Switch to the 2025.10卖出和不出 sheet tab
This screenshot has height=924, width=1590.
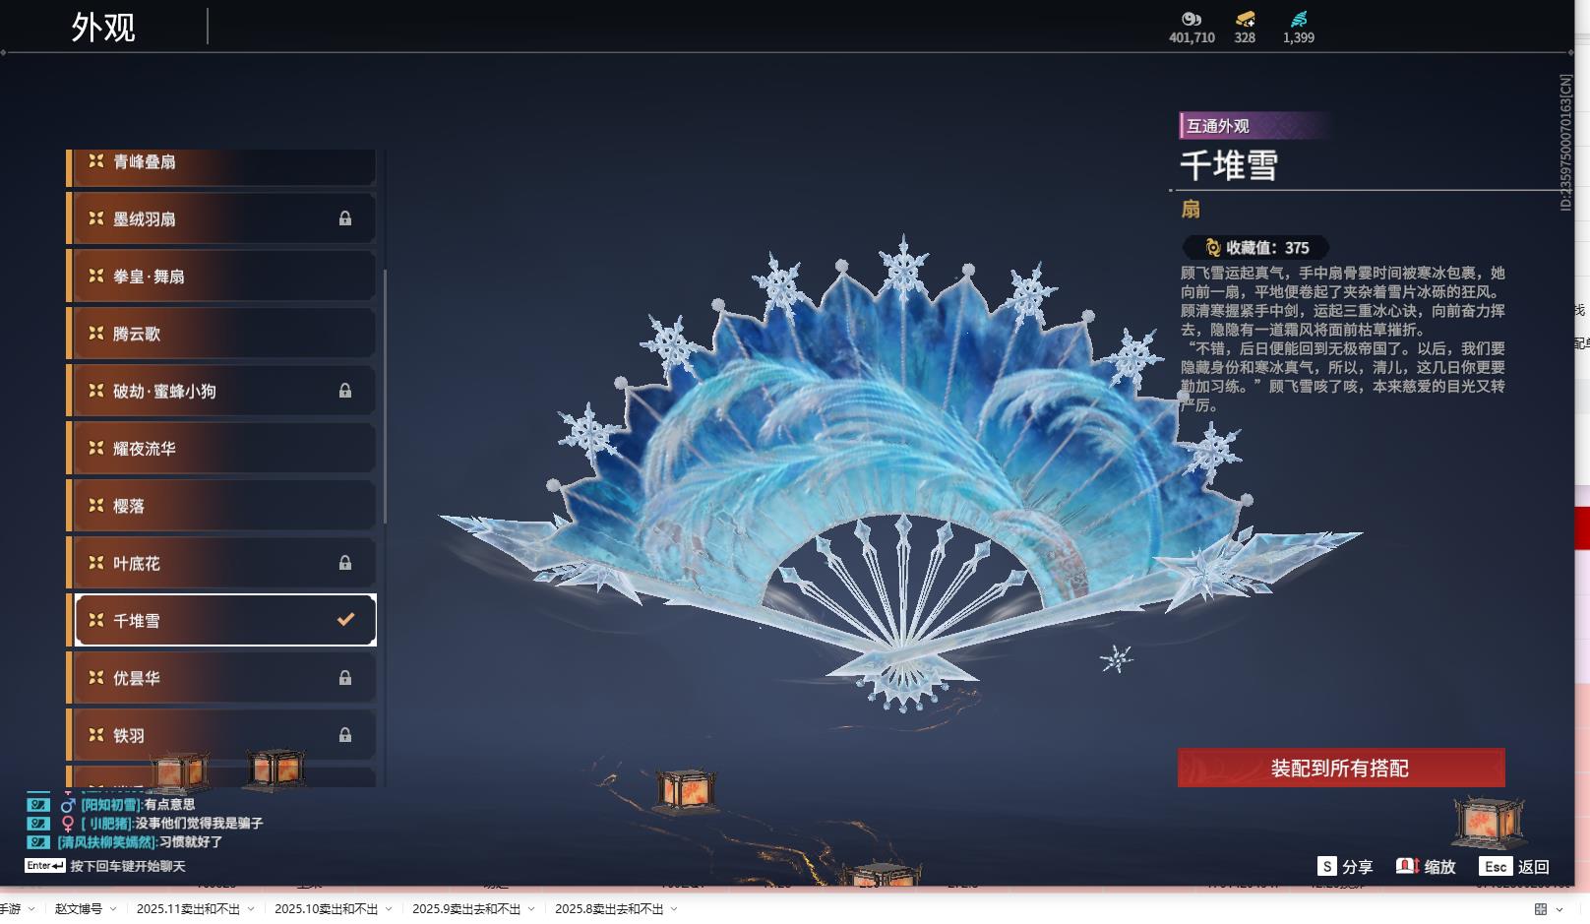[x=326, y=909]
